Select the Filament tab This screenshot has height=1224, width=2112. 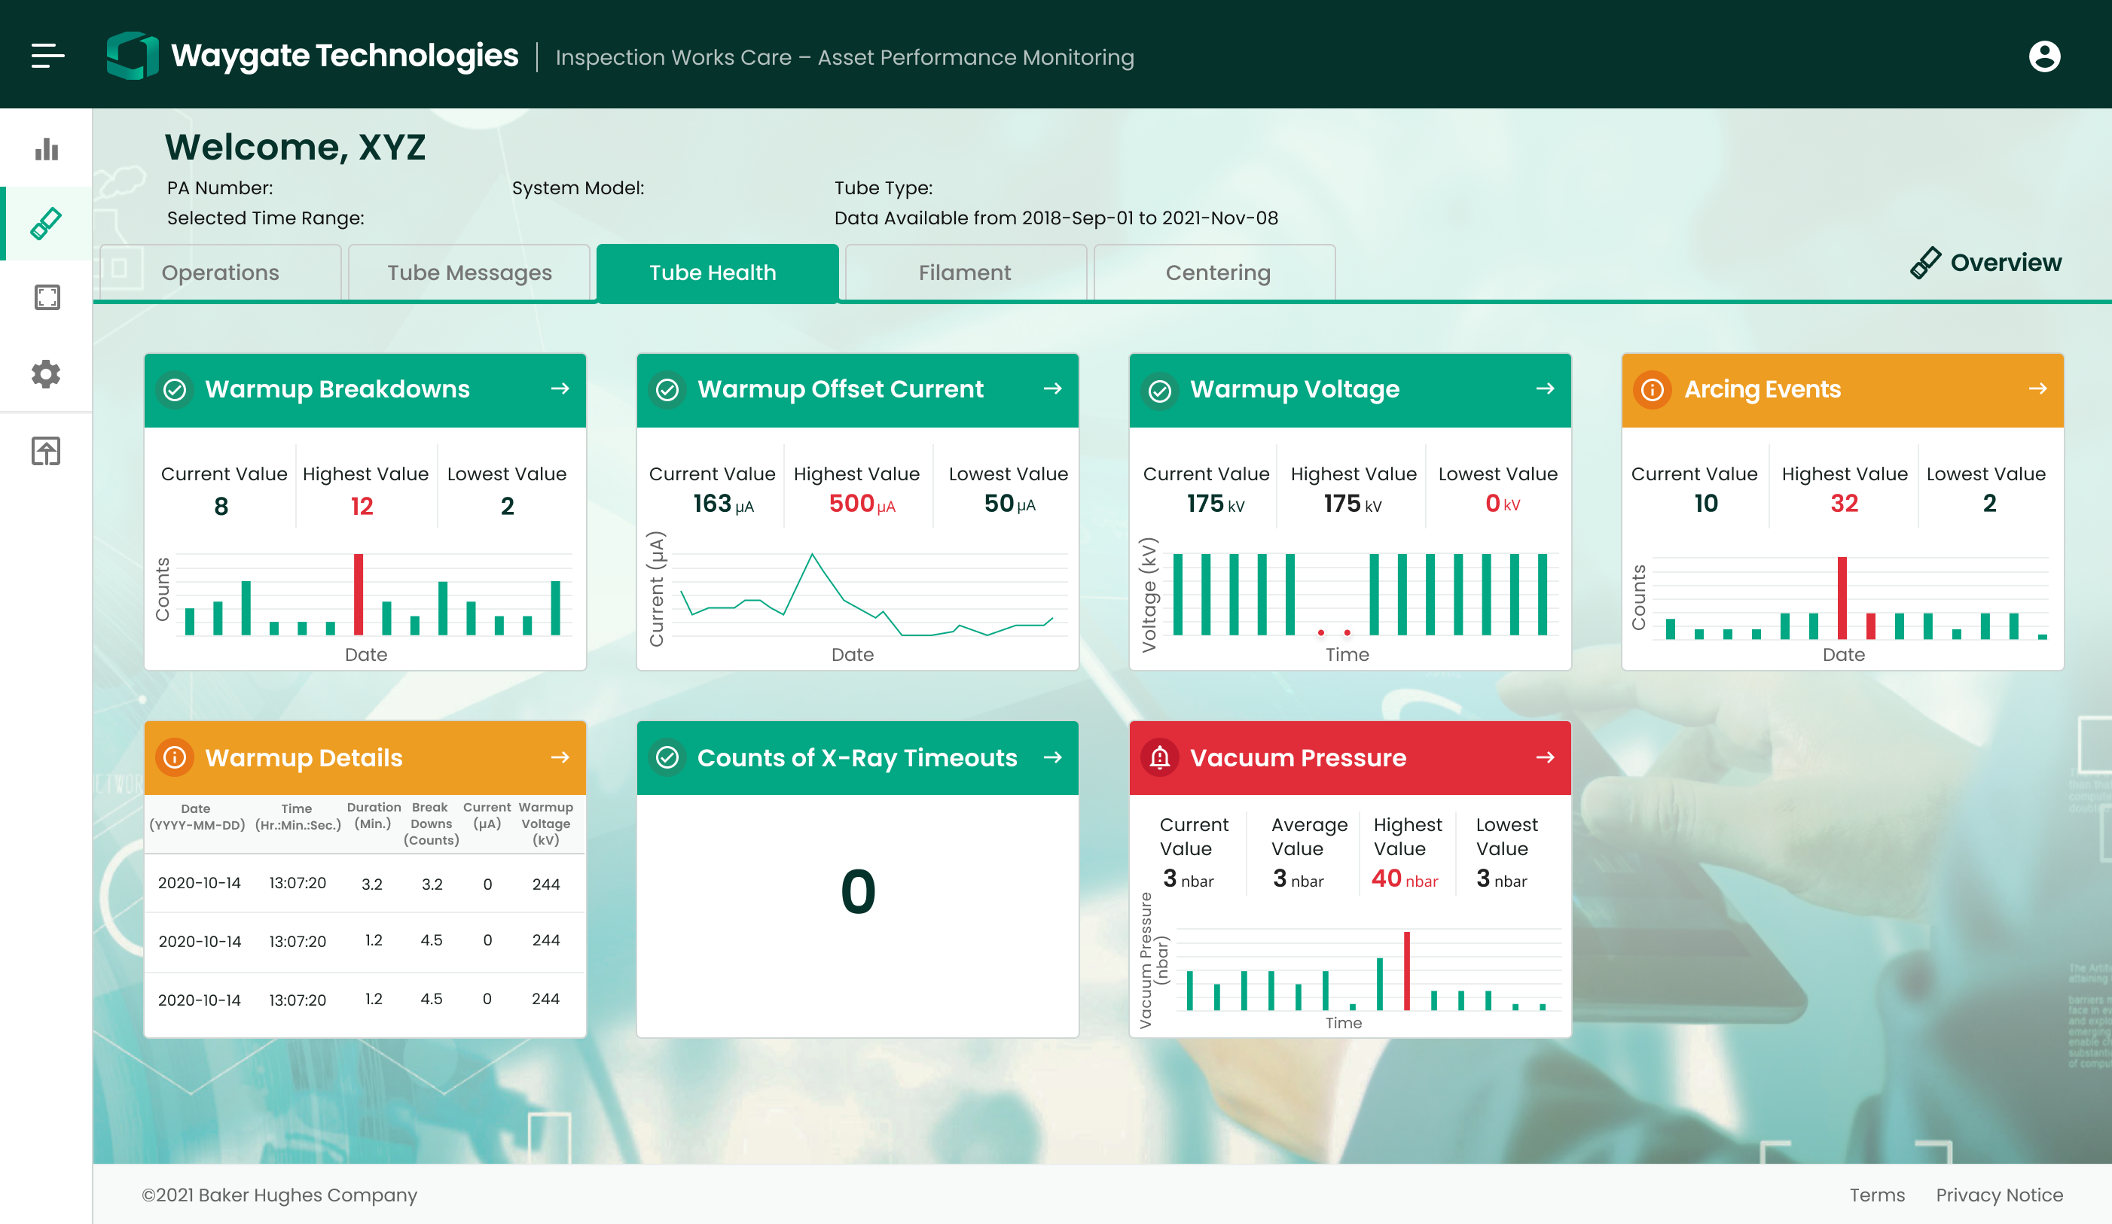[x=963, y=271]
